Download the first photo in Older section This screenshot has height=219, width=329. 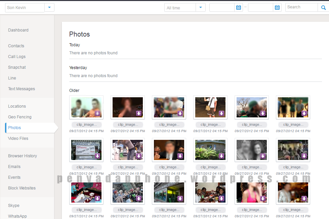tap(97, 113)
